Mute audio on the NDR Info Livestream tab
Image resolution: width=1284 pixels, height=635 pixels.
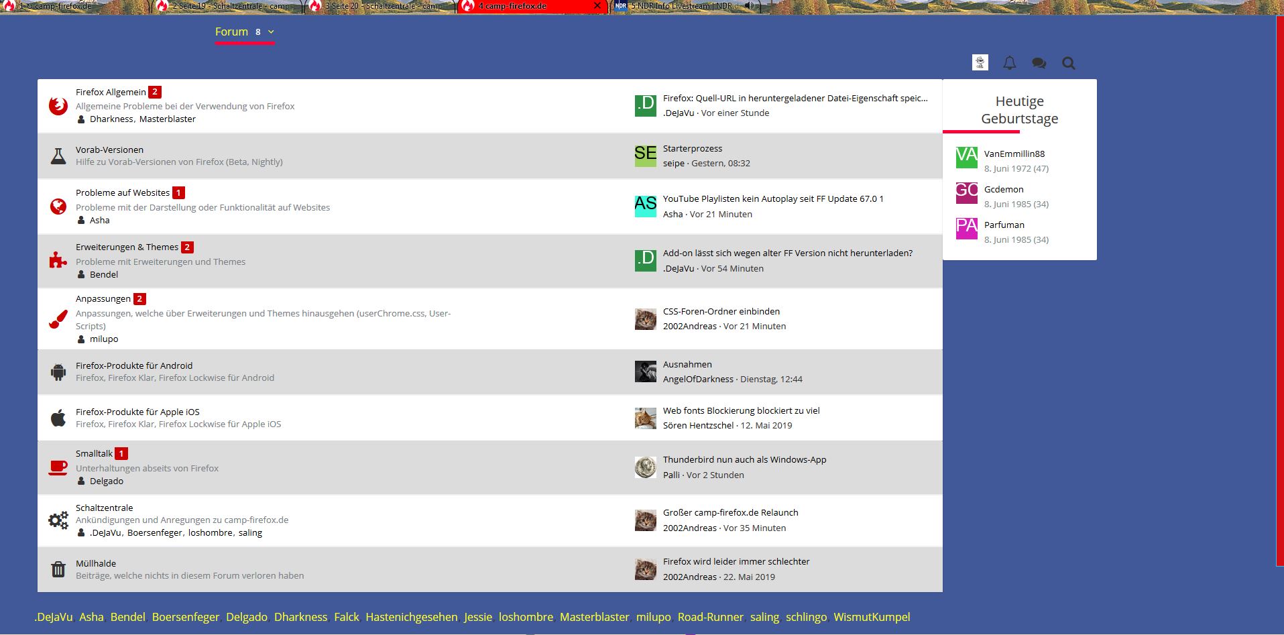coord(749,6)
